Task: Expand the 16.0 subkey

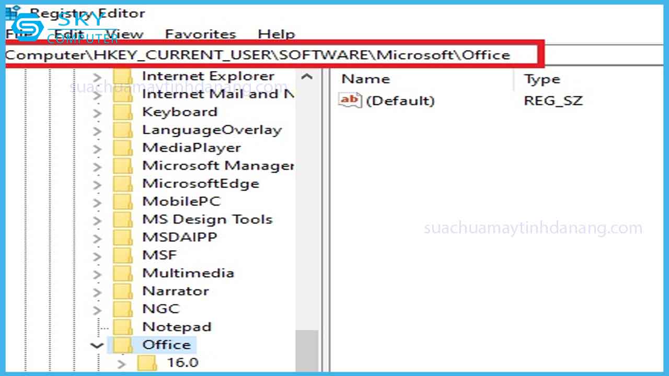Action: [122, 363]
